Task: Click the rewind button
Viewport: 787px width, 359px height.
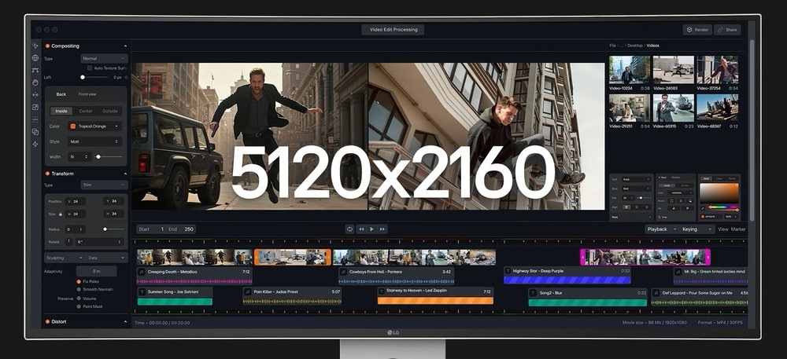Action: click(361, 229)
